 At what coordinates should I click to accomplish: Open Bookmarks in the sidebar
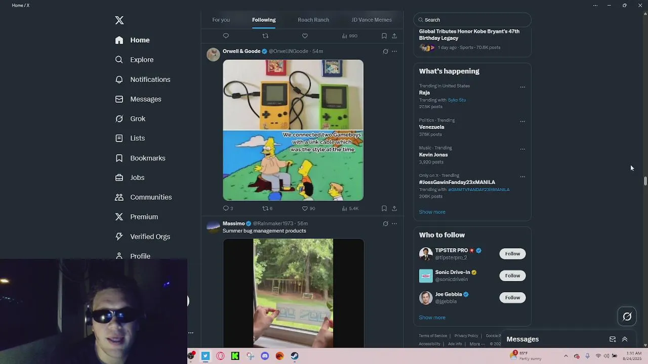[x=140, y=158]
